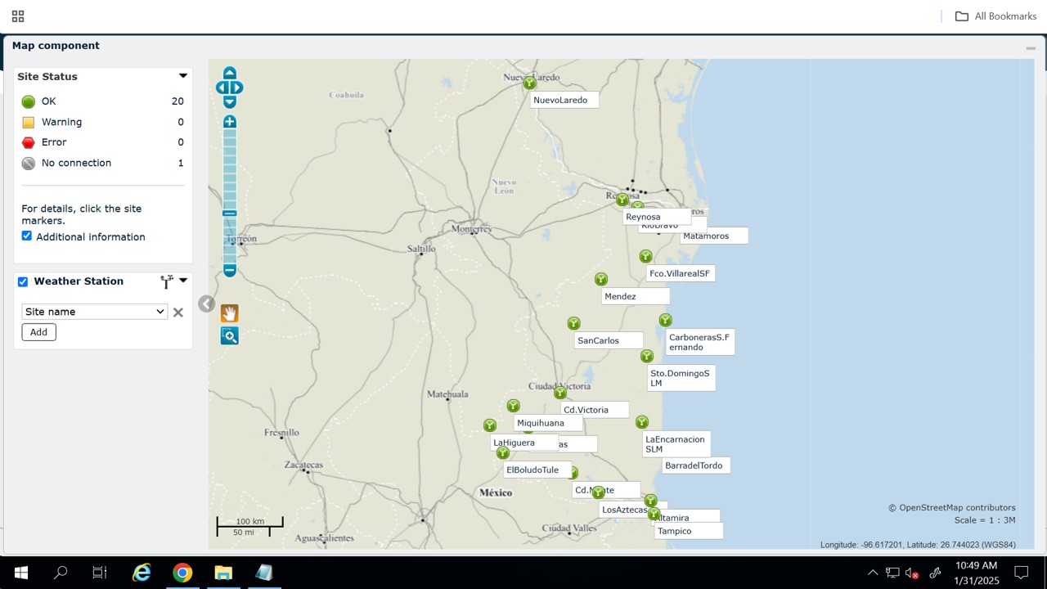
Task: Collapse the left side panel arrow
Action: (206, 304)
